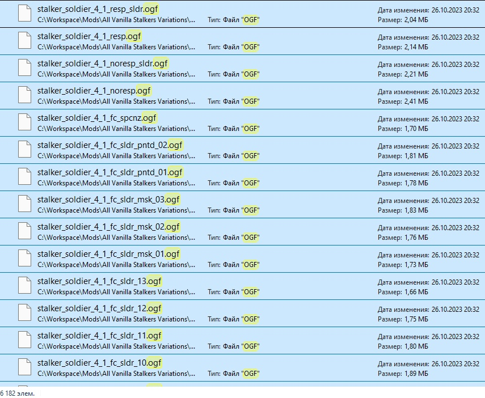Click size value 2,04 МБ
The width and height of the screenshot is (485, 398).
click(416, 20)
